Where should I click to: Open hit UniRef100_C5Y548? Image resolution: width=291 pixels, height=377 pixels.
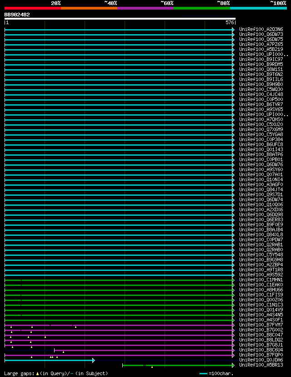click(x=261, y=255)
